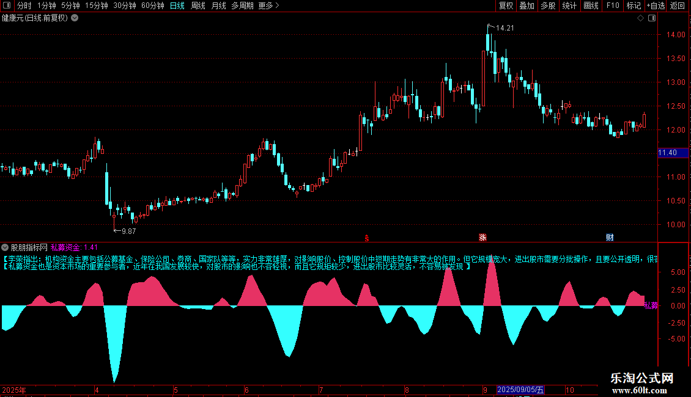The image size is (691, 397).
Task: Click the red $ marker on timeline
Action: tap(367, 238)
